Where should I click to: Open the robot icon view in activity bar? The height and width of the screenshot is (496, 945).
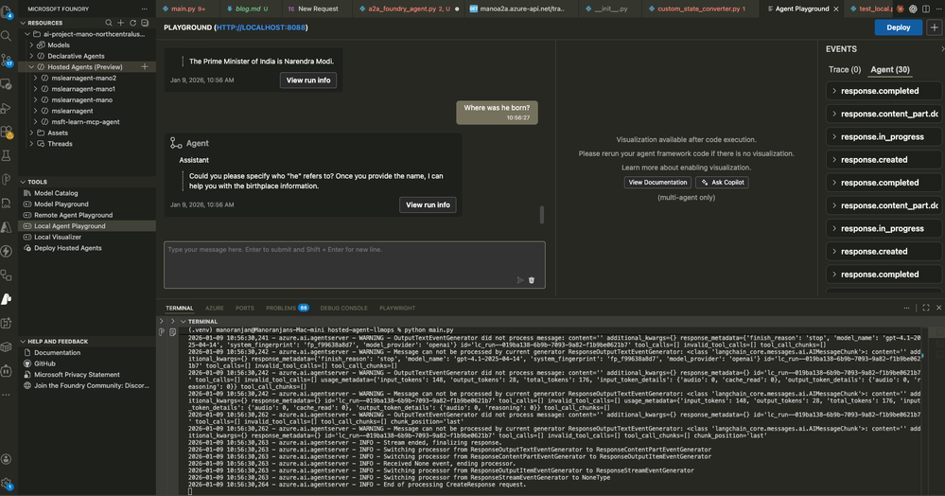pos(7,370)
